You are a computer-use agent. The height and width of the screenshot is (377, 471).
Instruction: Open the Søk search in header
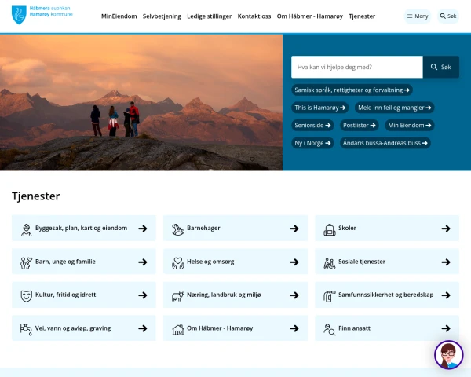447,16
